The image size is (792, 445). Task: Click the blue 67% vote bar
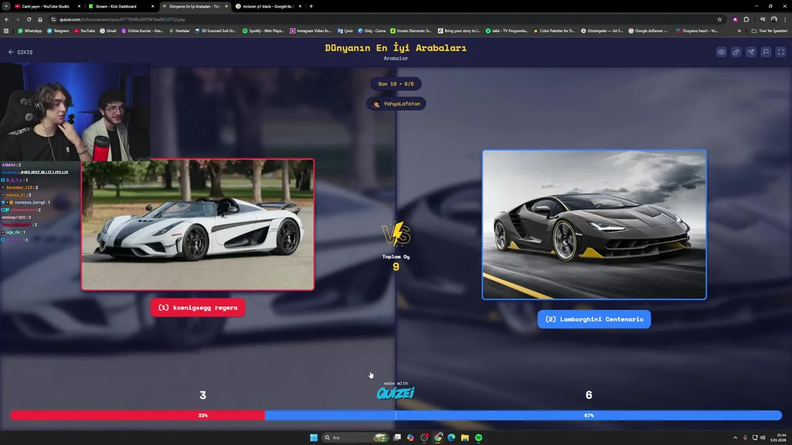point(523,415)
